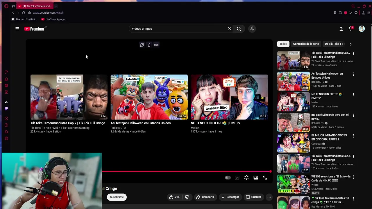Open The best ChatBot bookmark
Screen dimensions: 372x209
(24, 19)
